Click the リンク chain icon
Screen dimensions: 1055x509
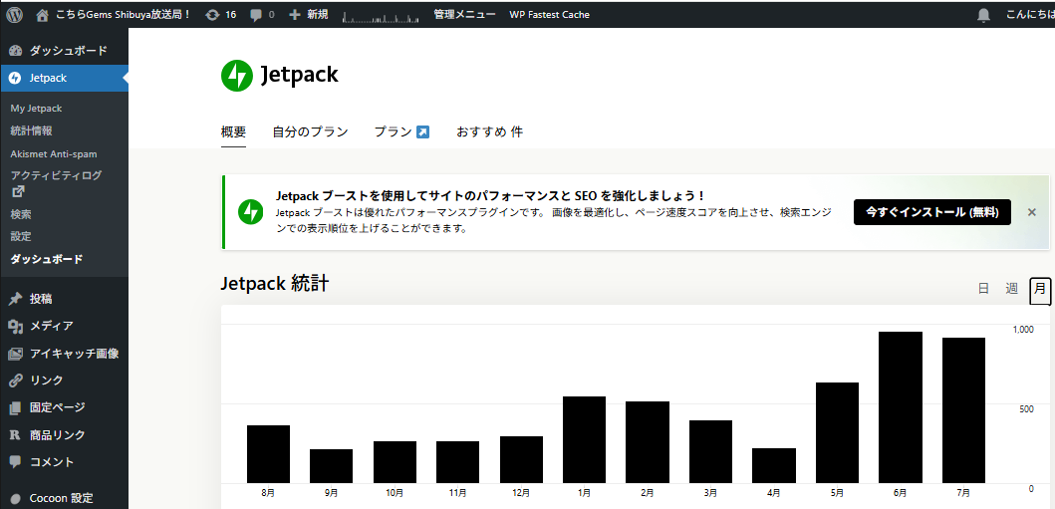coord(16,380)
